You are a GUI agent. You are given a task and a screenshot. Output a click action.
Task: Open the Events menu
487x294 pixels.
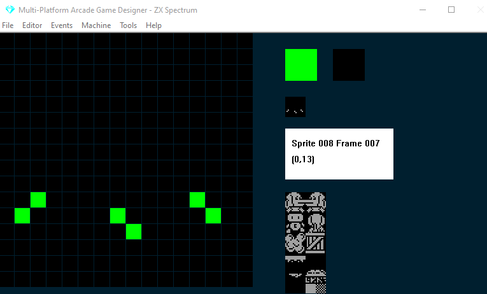62,25
